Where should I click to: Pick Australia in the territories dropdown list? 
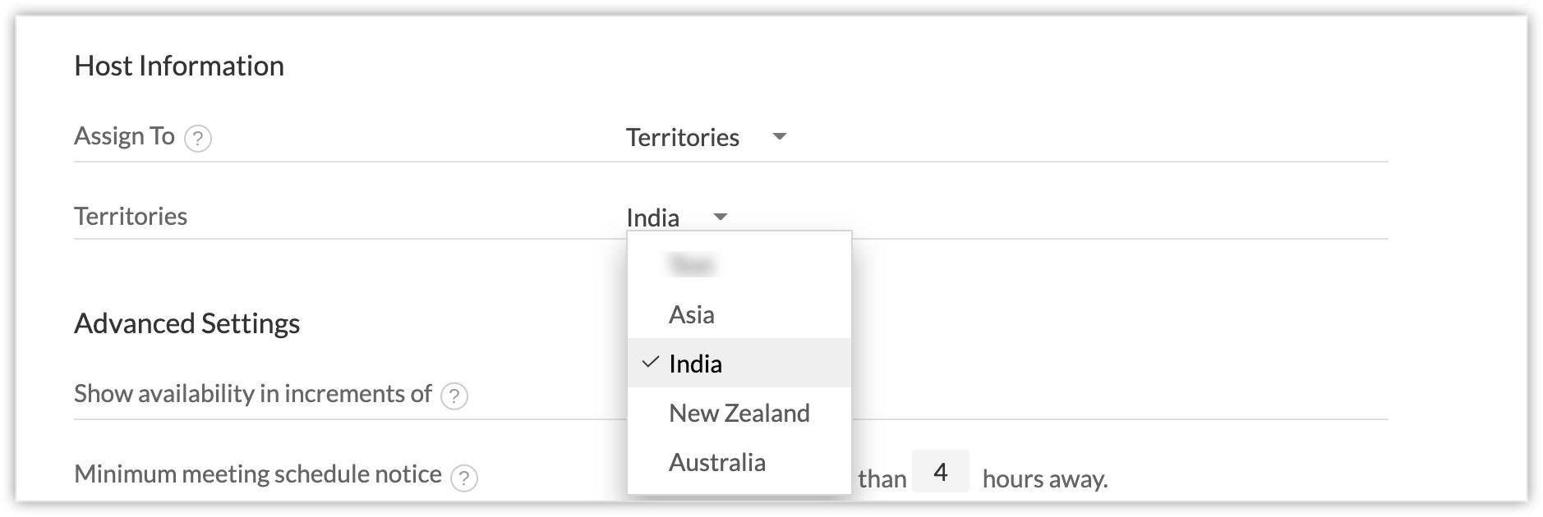click(x=716, y=462)
